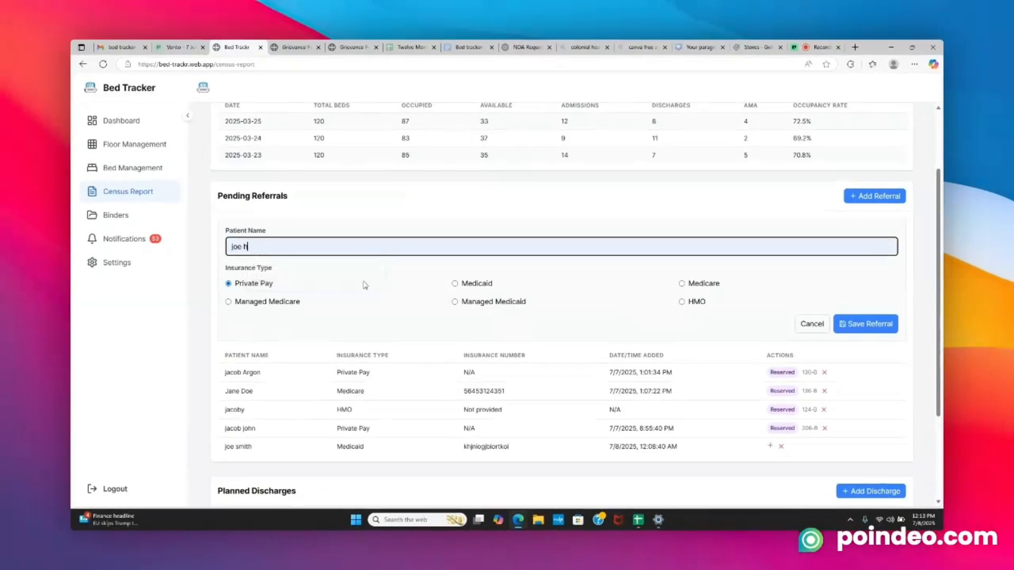Image resolution: width=1014 pixels, height=570 pixels.
Task: Choose Managed Medicaid insurance type
Action: tap(455, 301)
